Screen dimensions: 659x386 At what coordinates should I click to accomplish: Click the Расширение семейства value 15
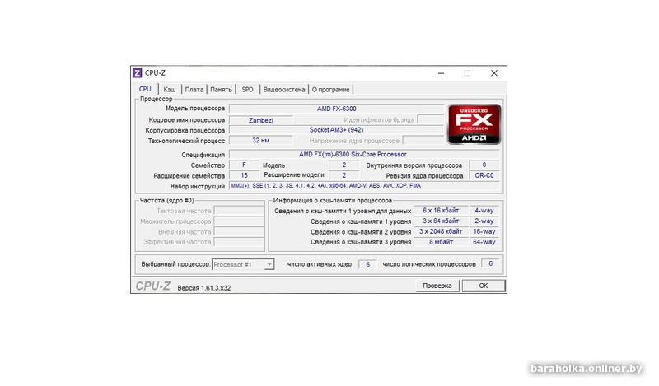click(244, 175)
